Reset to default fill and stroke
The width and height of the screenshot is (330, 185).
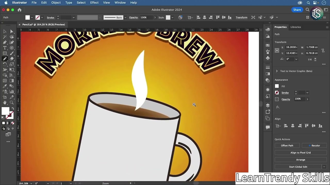pyautogui.click(x=3, y=118)
